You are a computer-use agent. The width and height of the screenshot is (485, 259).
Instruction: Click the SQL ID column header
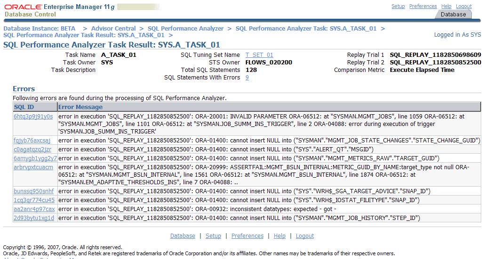click(x=24, y=107)
